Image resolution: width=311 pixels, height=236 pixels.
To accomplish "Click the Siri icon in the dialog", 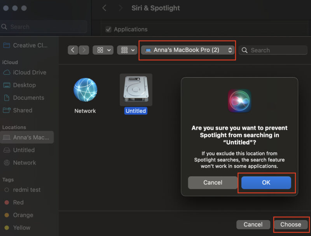I will pyautogui.click(x=239, y=100).
